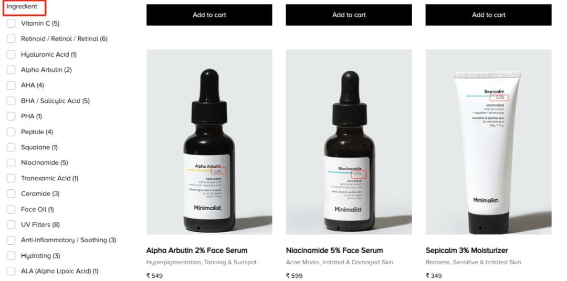Check the Vitamin C ingredient filter

tap(11, 24)
